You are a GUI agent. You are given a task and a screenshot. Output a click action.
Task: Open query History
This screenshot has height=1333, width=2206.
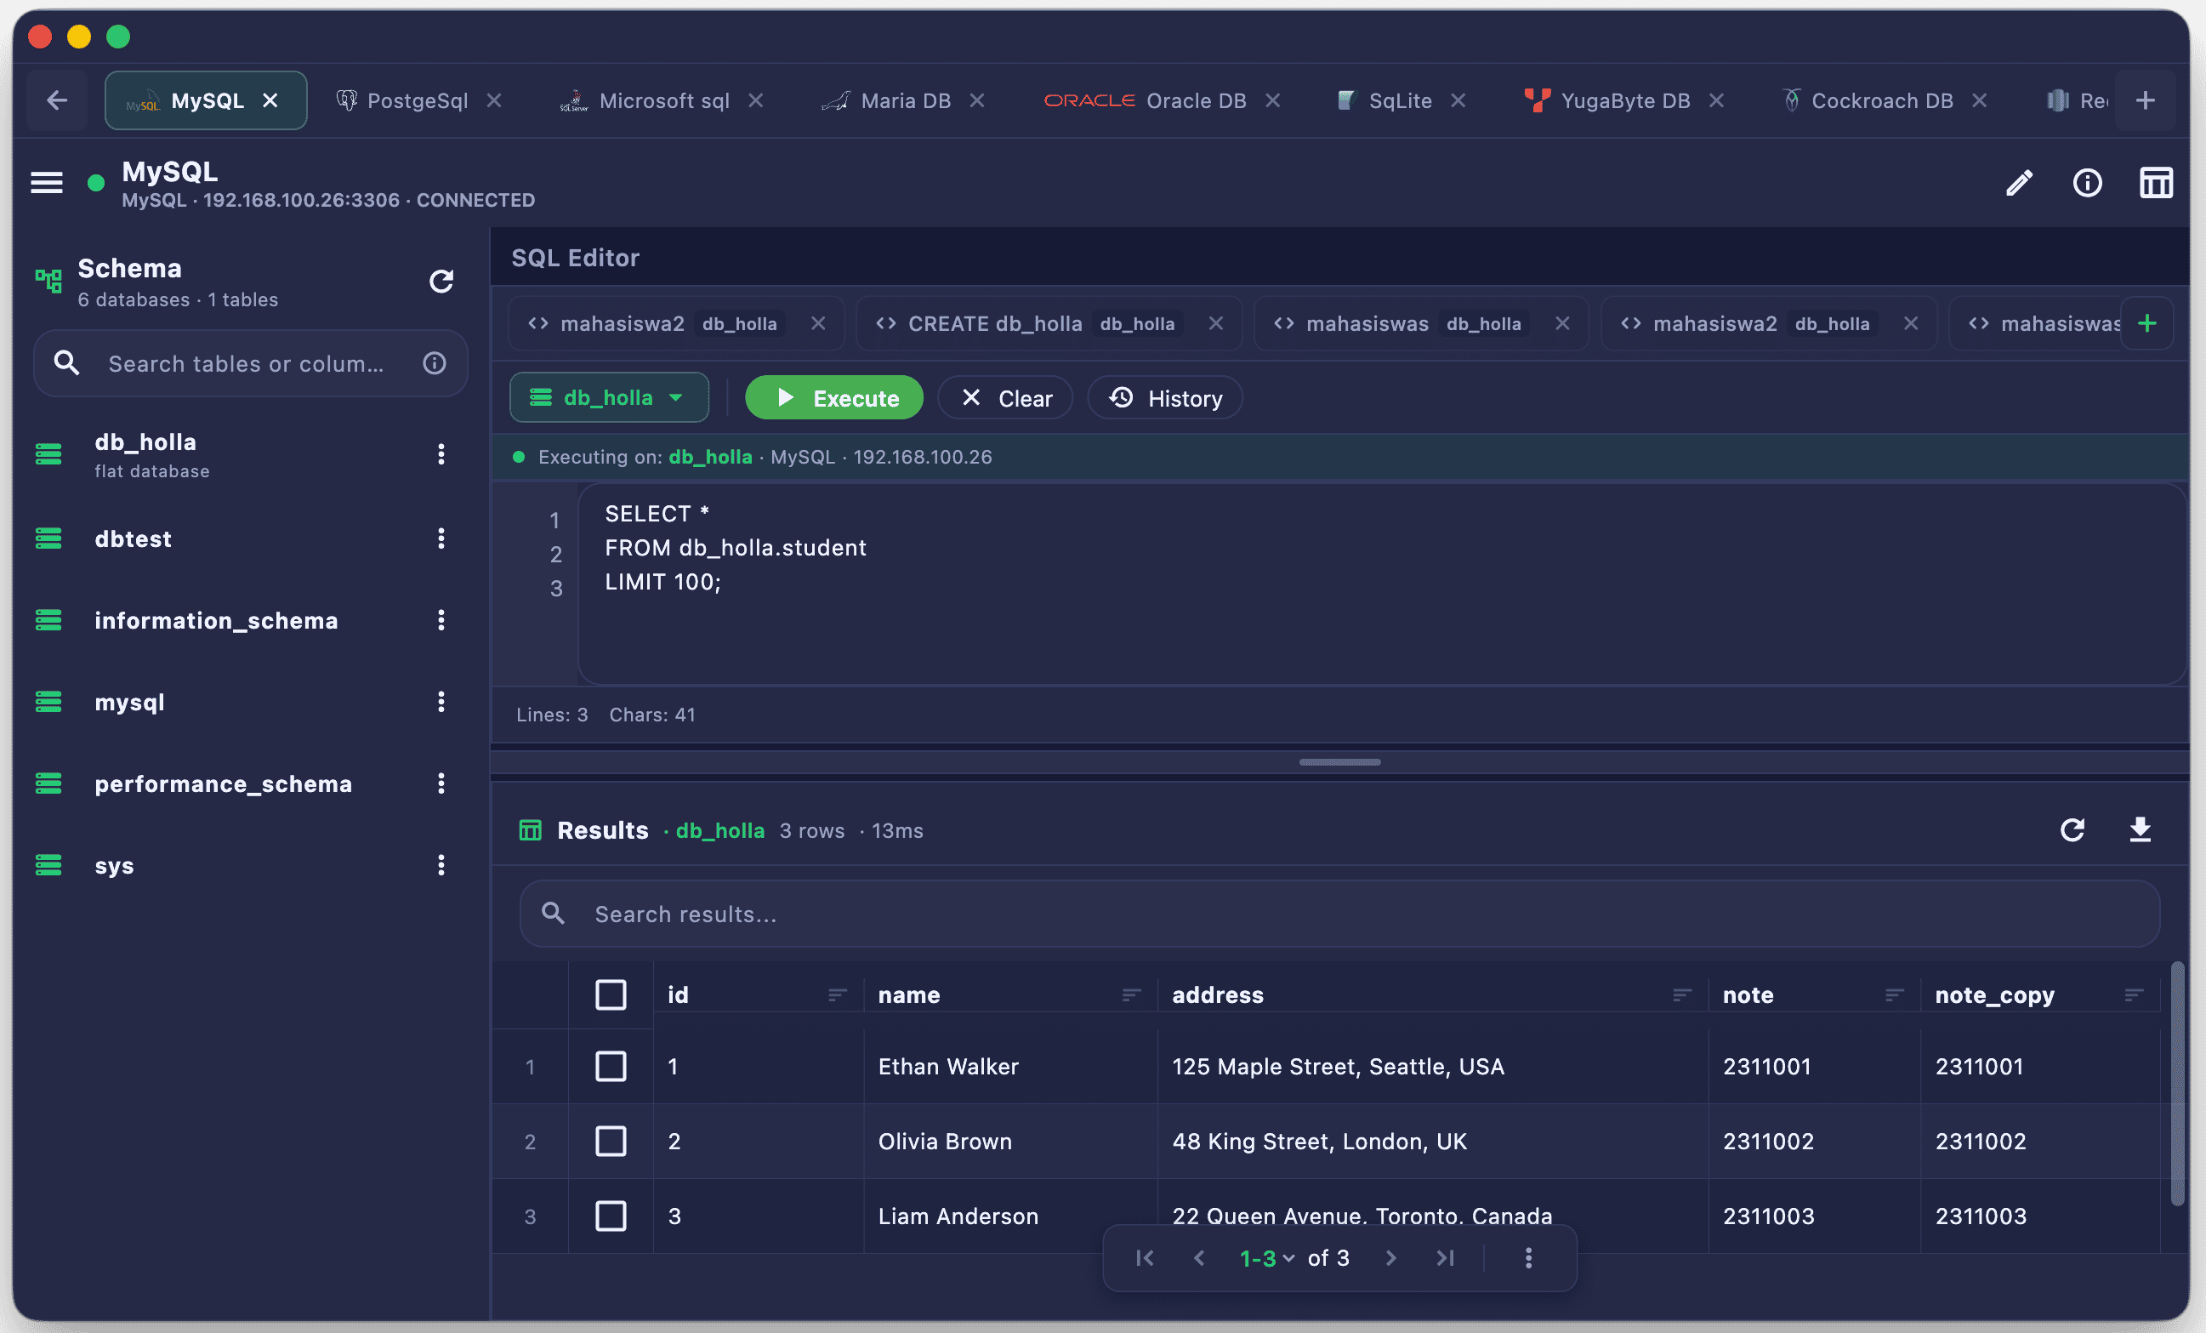click(1165, 398)
